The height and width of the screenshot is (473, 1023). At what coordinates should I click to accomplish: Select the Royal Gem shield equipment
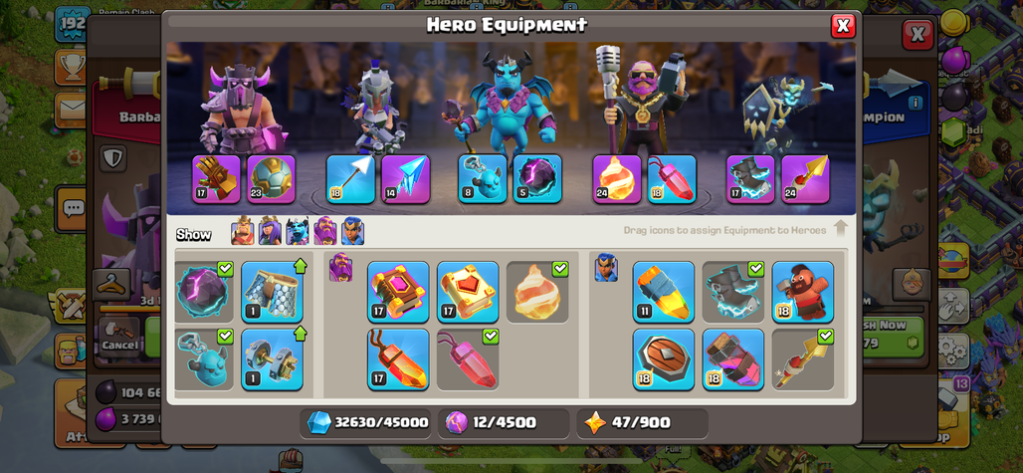pyautogui.click(x=664, y=359)
